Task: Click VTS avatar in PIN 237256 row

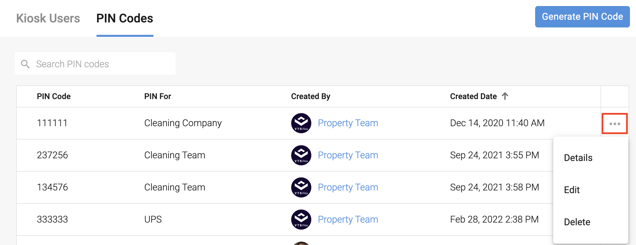Action: (301, 155)
